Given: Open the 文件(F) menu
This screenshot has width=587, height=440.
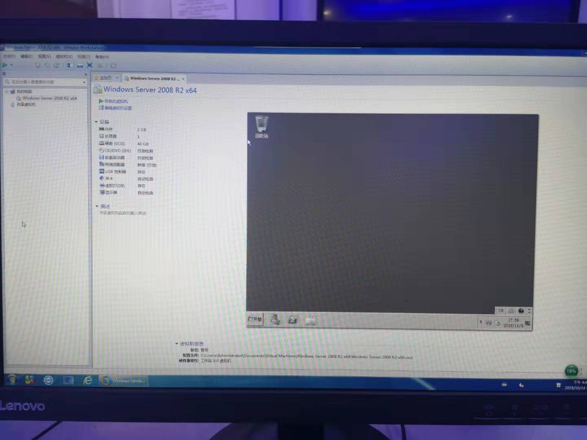Looking at the screenshot, I should pyautogui.click(x=9, y=56).
